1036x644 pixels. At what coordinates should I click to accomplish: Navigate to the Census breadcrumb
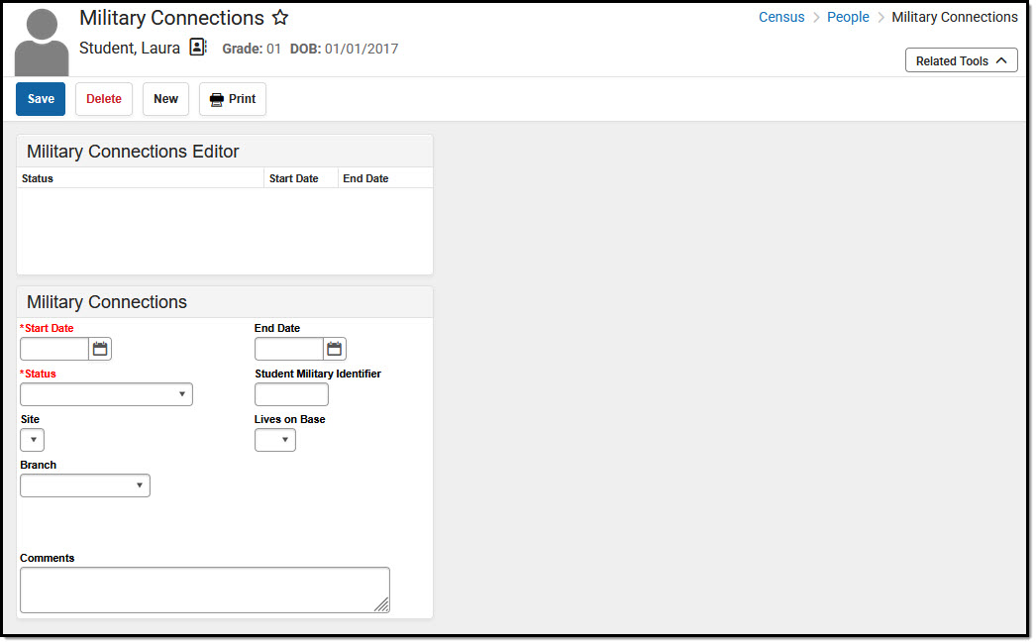pos(781,17)
